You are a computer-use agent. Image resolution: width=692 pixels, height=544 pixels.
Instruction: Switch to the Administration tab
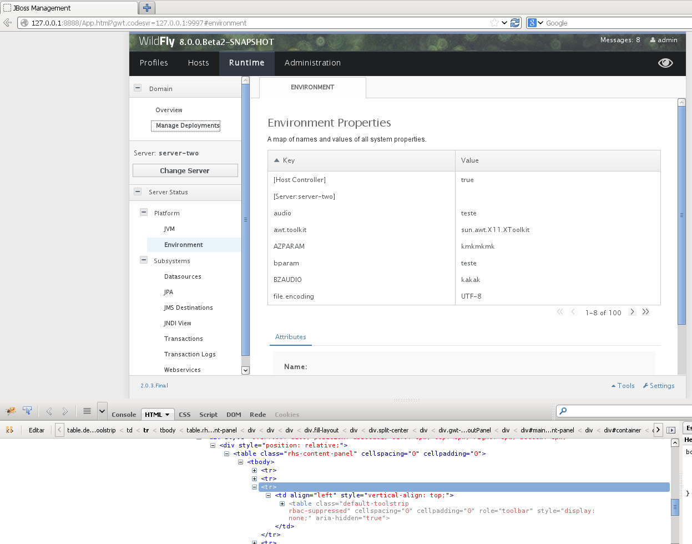pyautogui.click(x=312, y=63)
